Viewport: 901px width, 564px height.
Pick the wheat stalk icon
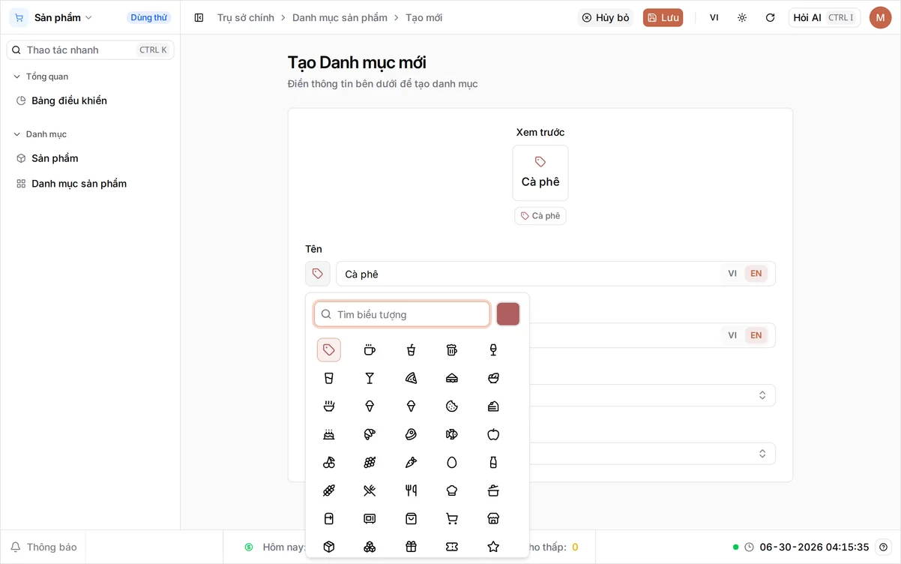[329, 490]
